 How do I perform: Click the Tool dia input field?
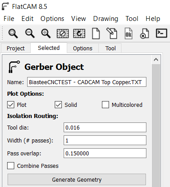tap(105, 127)
